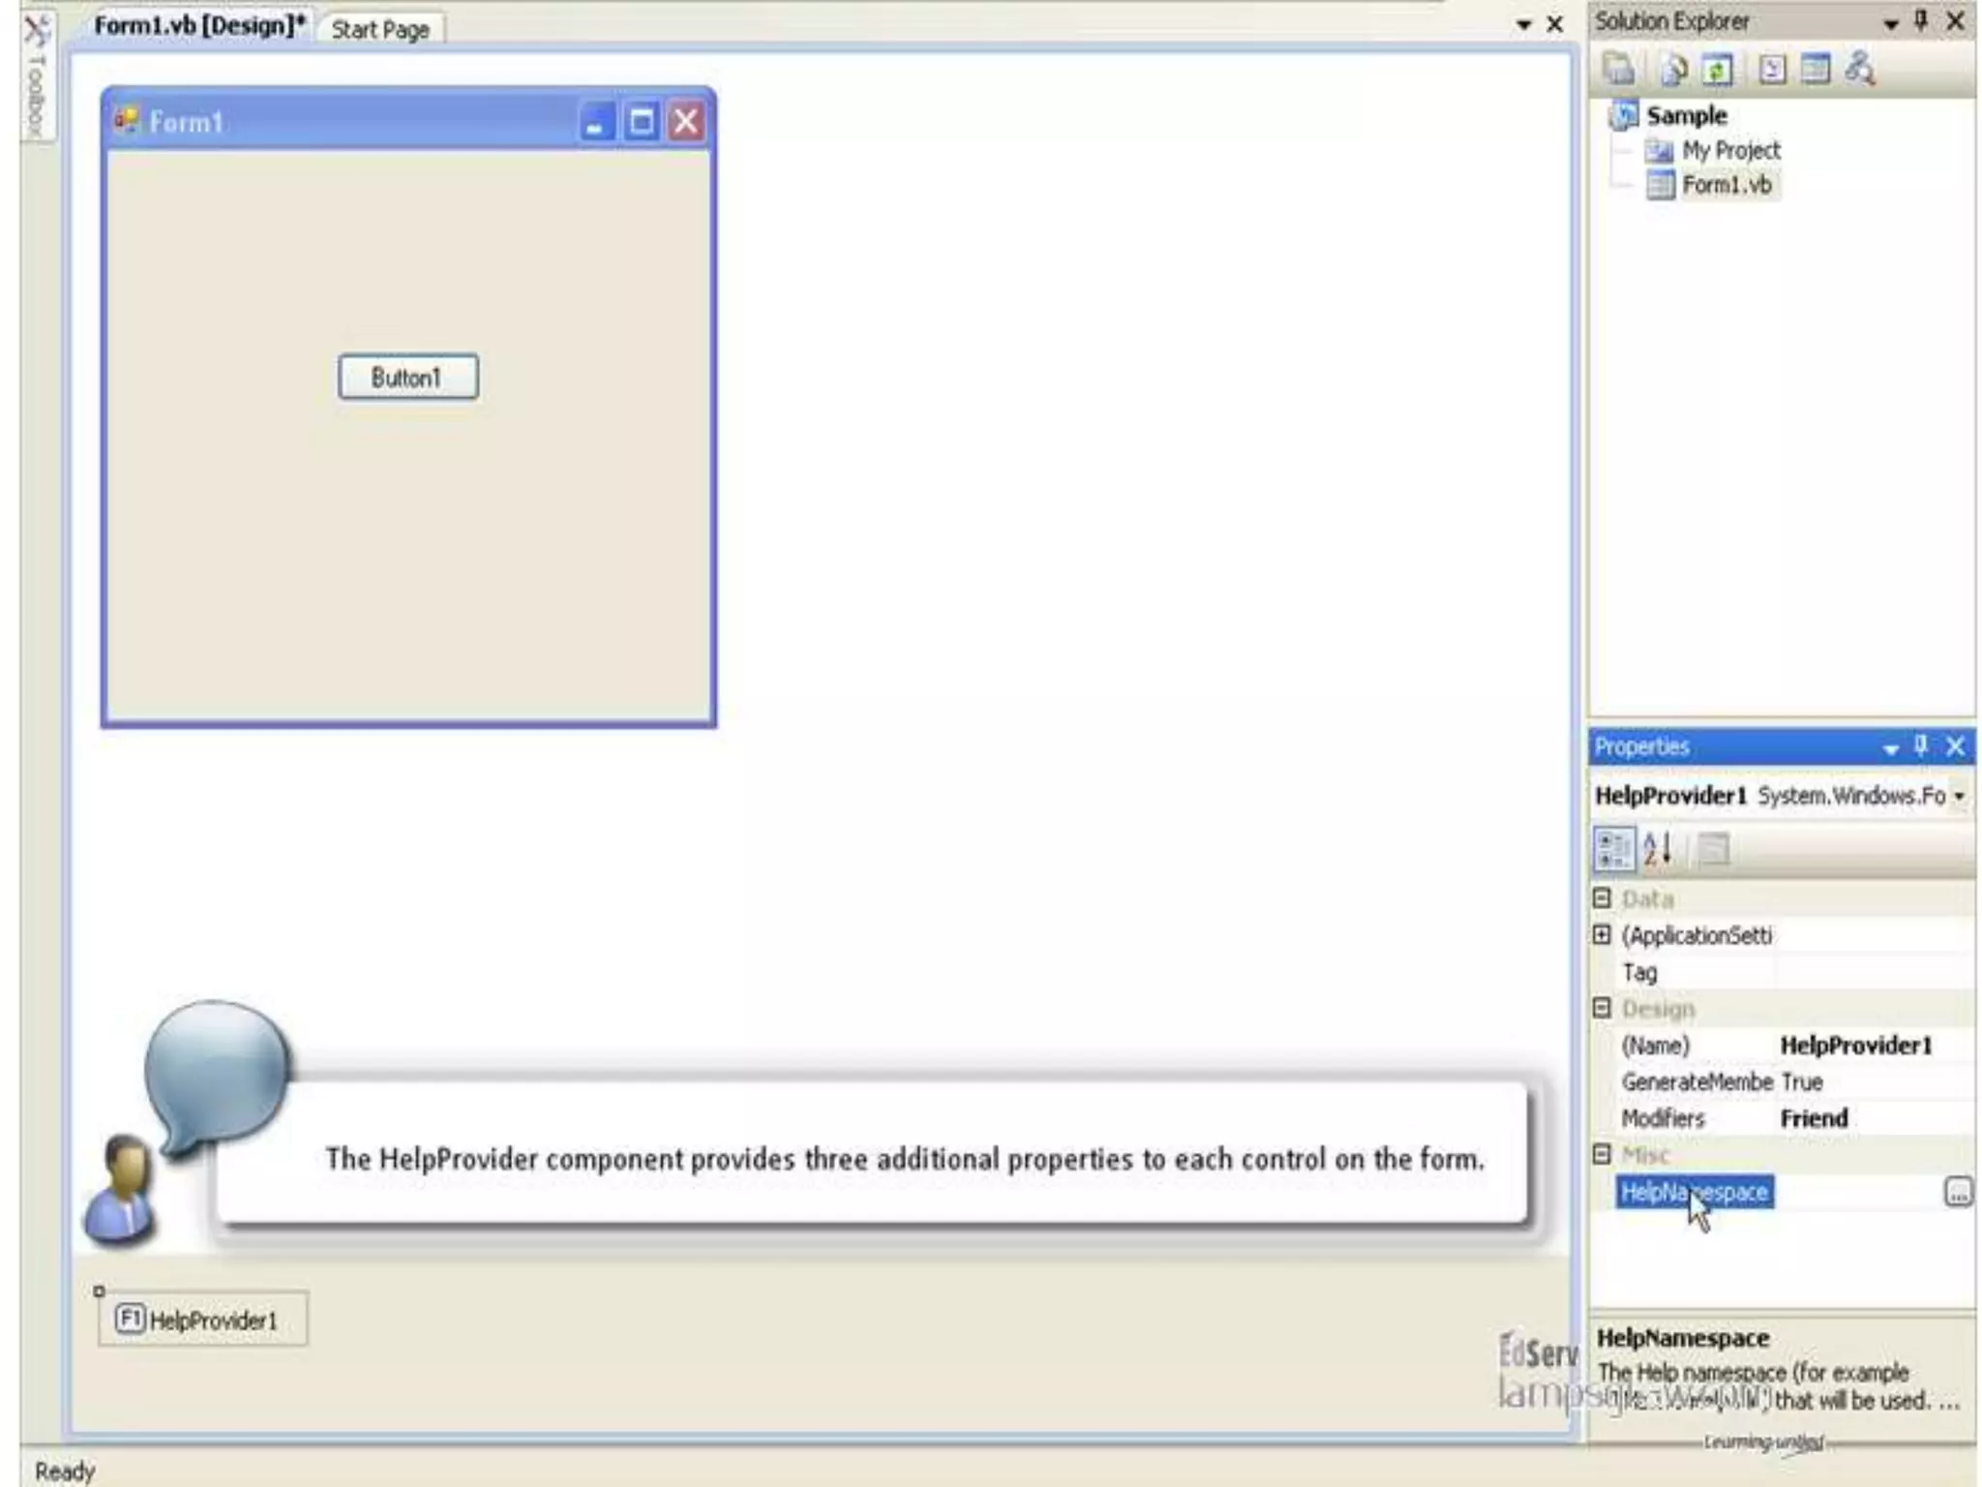Select the Modifiers property label
The image size is (1982, 1487).
pyautogui.click(x=1663, y=1119)
